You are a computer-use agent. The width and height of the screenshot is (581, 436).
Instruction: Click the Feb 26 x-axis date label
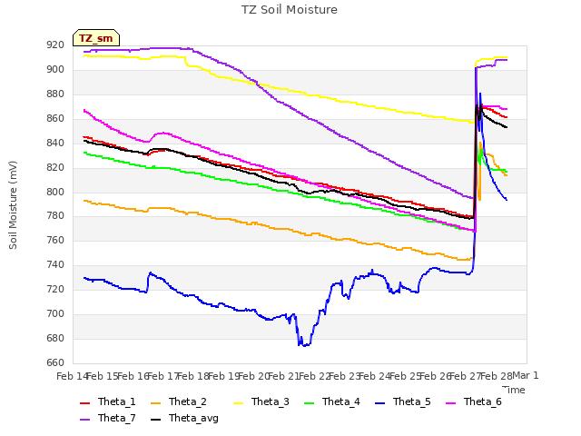coord(435,376)
